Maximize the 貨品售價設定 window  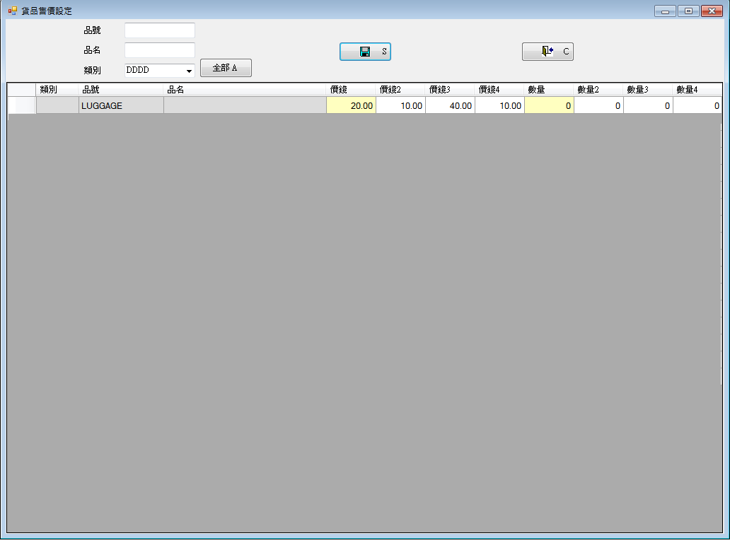coord(688,11)
